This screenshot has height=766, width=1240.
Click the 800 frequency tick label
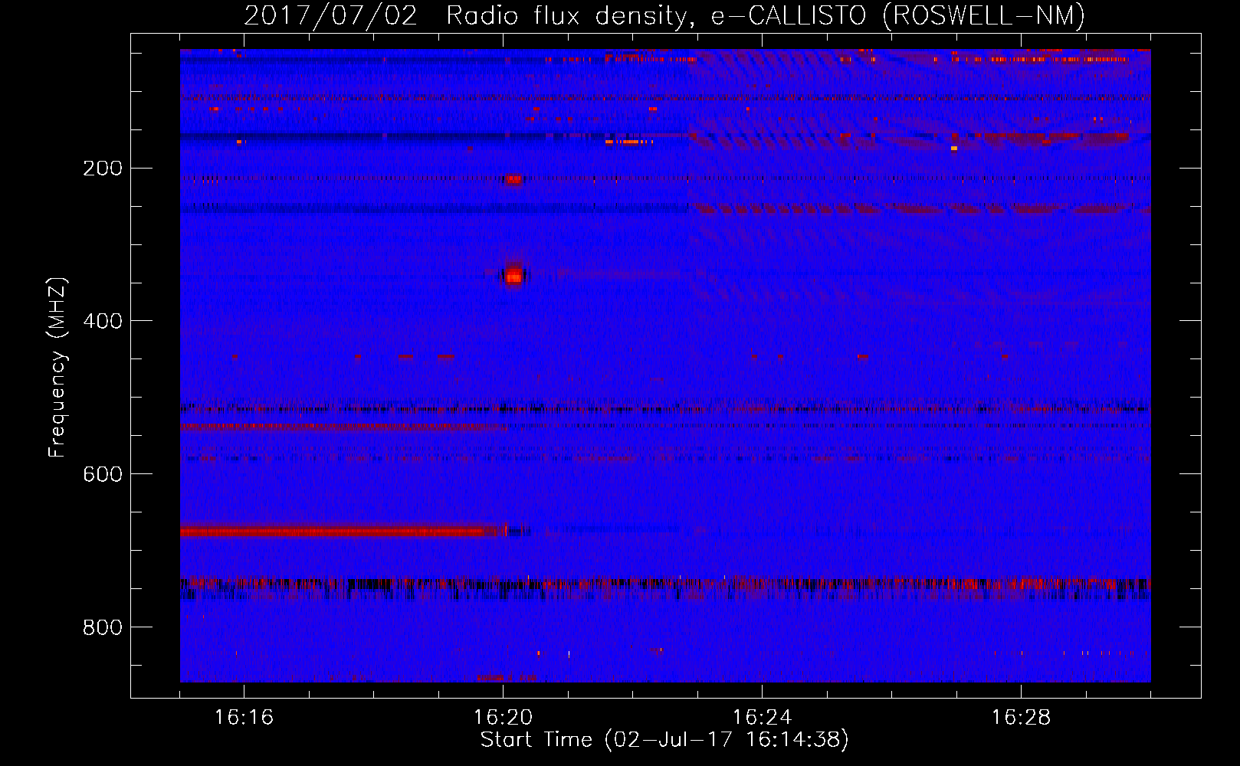[103, 627]
